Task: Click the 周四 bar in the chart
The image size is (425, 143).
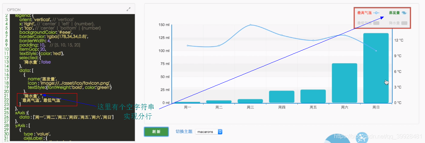Action: tap(282, 97)
